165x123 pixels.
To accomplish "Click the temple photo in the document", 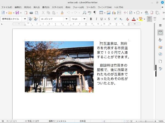I will click(x=59, y=67).
